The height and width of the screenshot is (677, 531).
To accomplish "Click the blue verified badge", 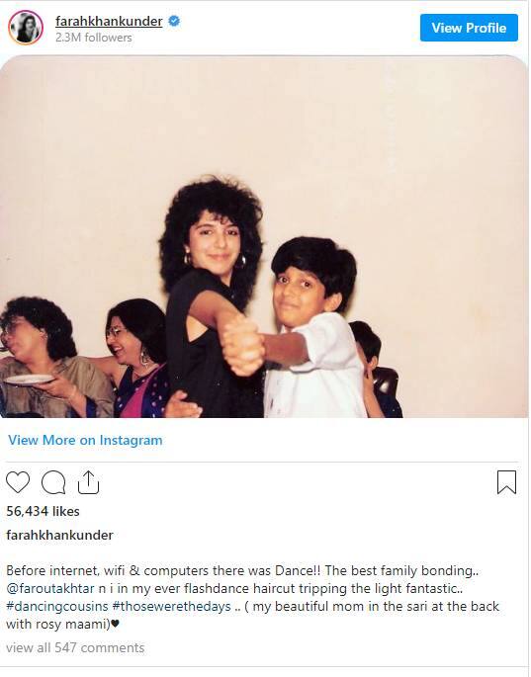I will tap(174, 21).
